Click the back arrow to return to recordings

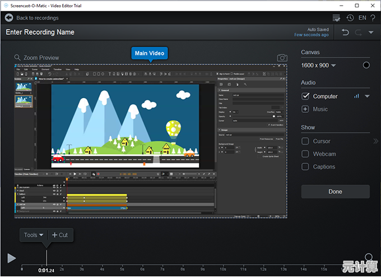click(x=9, y=18)
